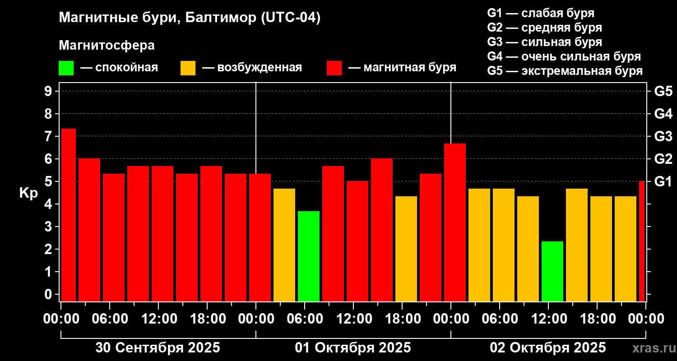Click the '5' value on the Kp axis
Viewport: 677px width, 361px height.
[x=49, y=181]
